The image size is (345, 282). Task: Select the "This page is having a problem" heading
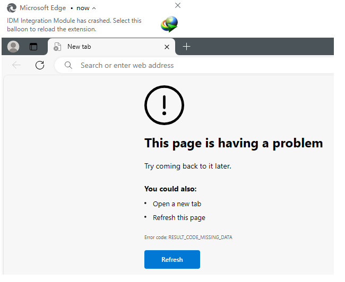click(x=234, y=143)
